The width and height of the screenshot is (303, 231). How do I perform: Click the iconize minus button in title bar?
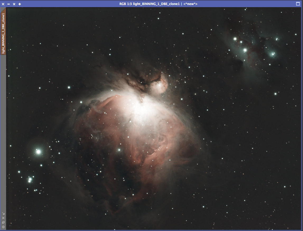(x=8, y=4)
